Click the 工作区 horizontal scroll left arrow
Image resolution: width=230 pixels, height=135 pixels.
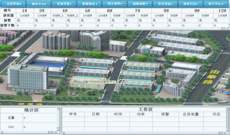[63, 133]
